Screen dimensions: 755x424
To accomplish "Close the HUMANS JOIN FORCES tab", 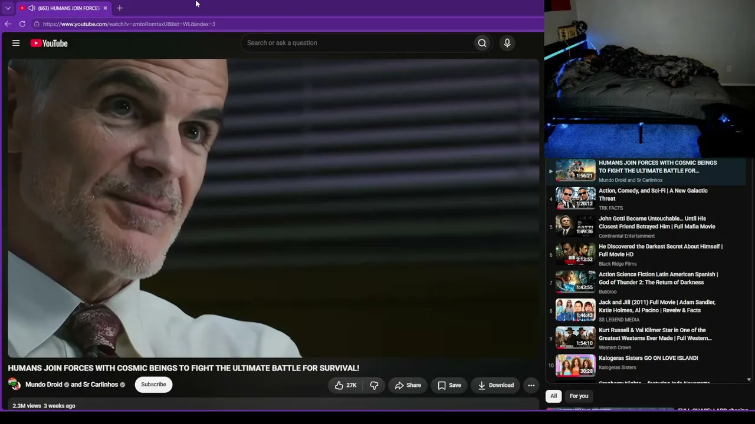I will pos(105,8).
